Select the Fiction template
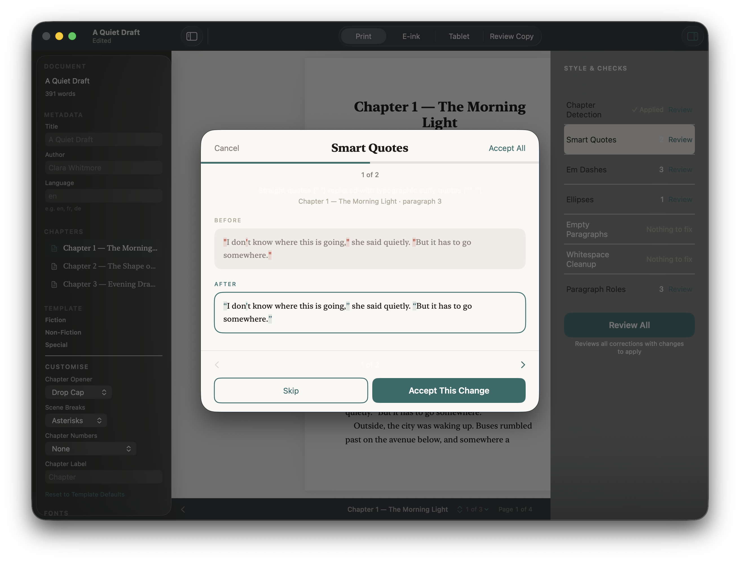The height and width of the screenshot is (562, 740). pyautogui.click(x=56, y=320)
